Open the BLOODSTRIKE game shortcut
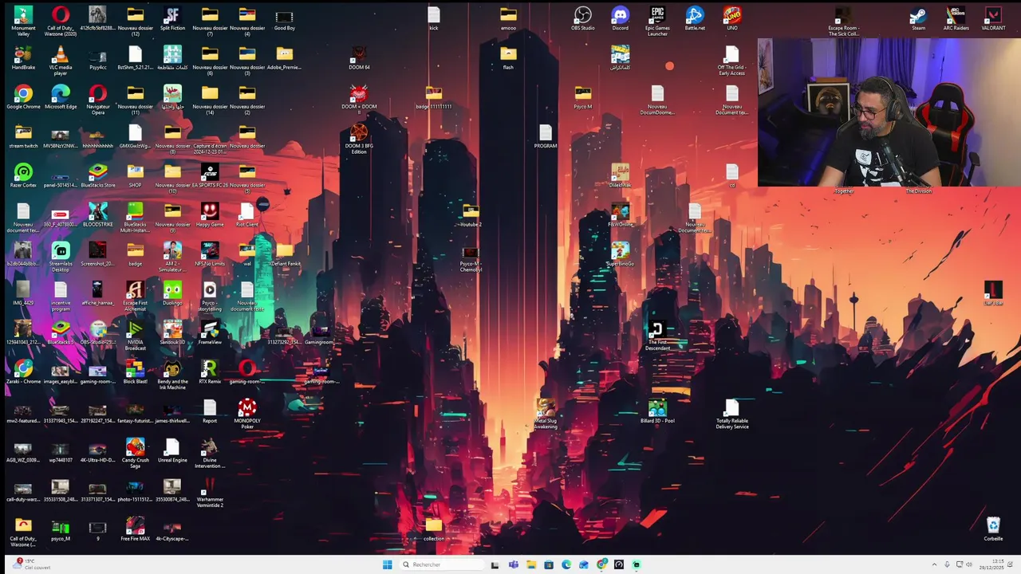The width and height of the screenshot is (1021, 574). pos(97,214)
